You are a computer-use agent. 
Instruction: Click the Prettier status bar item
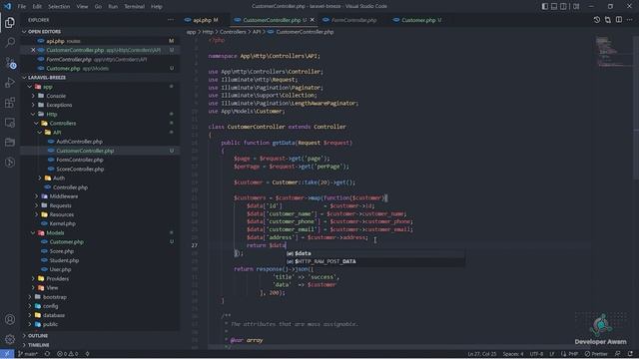tap(596, 354)
